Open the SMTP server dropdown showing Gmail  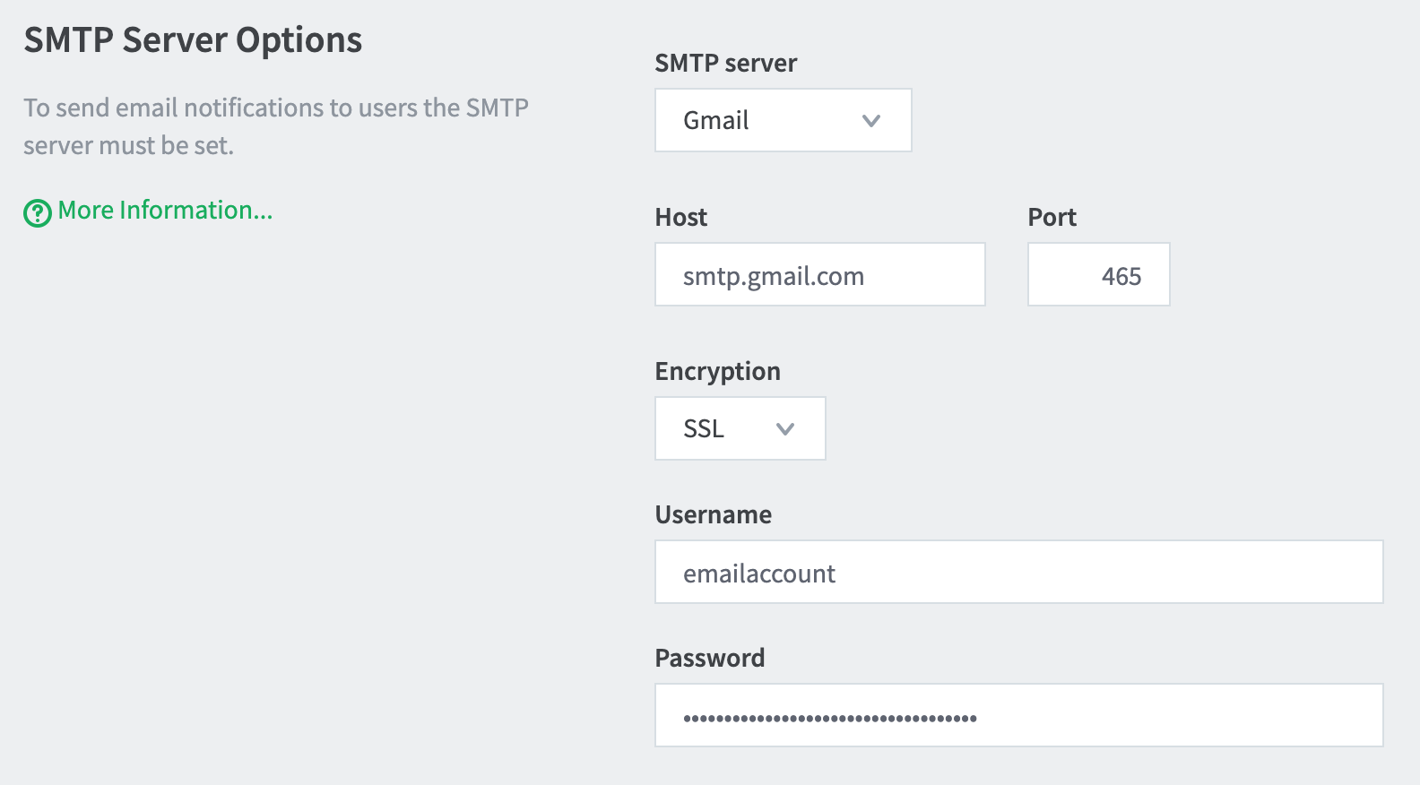coord(784,120)
